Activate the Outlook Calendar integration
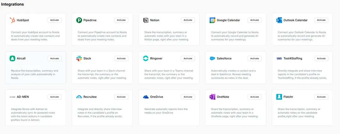The height and width of the screenshot is (134, 340). [x=321, y=20]
